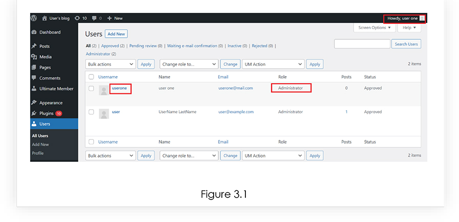This screenshot has height=222, width=459.
Task: Select All Users submenu item
Action: tap(40, 136)
